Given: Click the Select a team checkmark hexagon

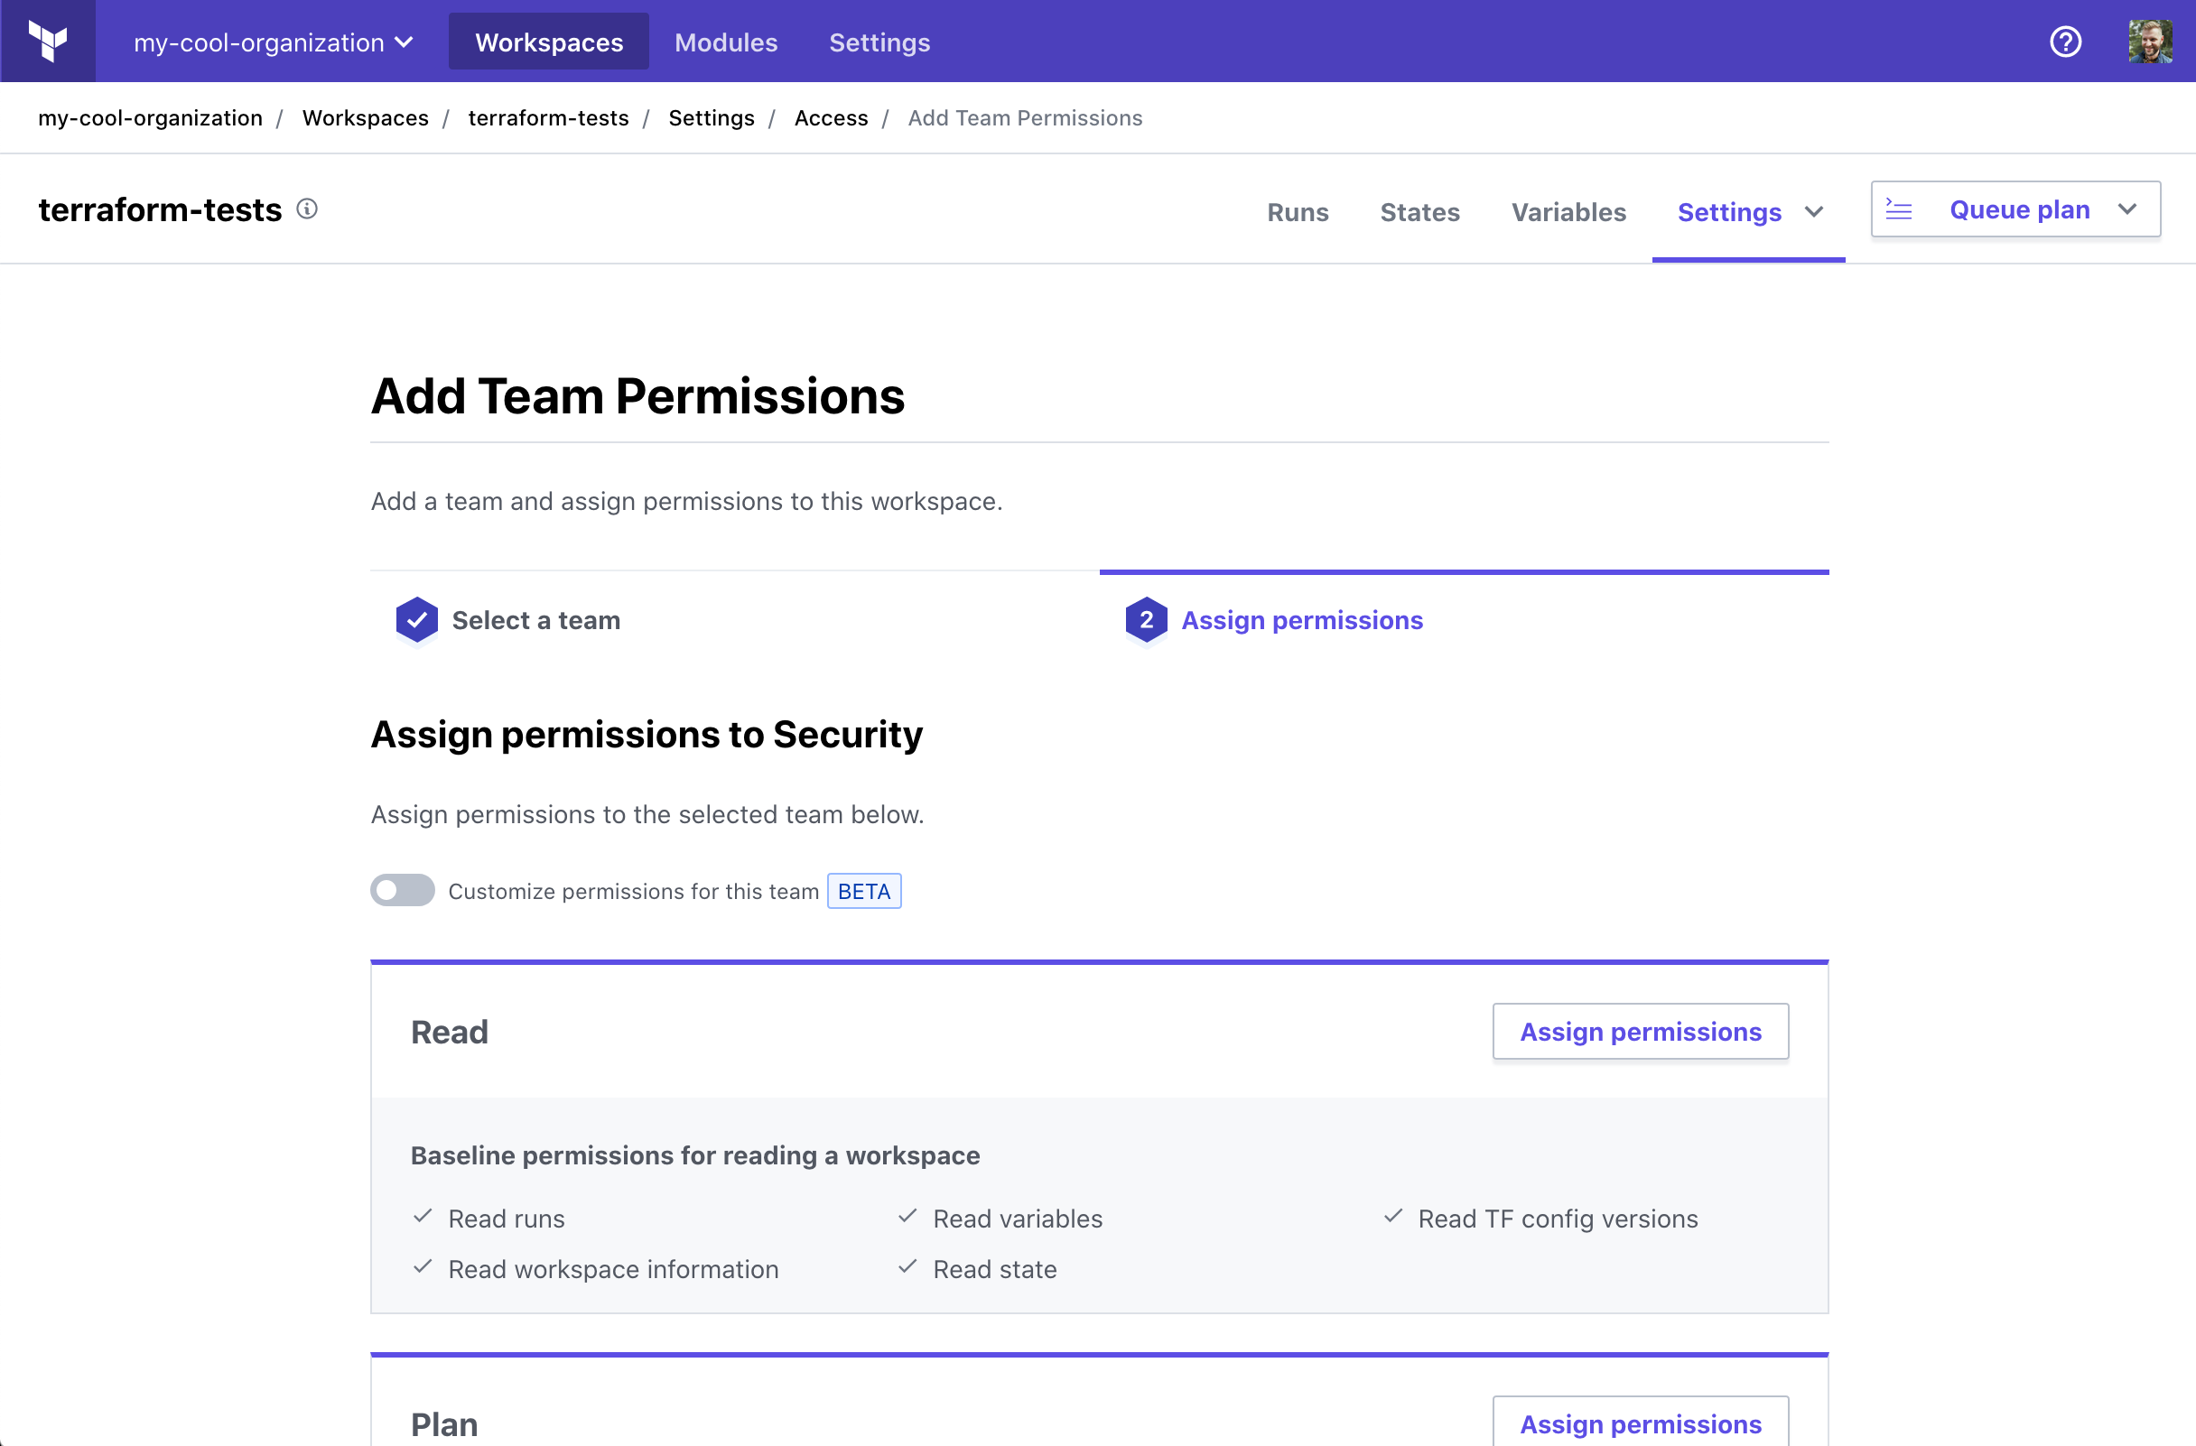Looking at the screenshot, I should (417, 620).
